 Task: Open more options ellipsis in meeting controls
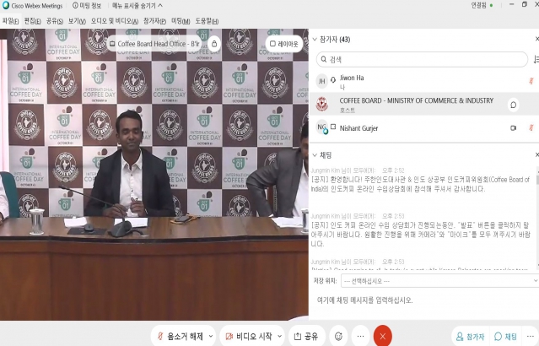click(360, 336)
